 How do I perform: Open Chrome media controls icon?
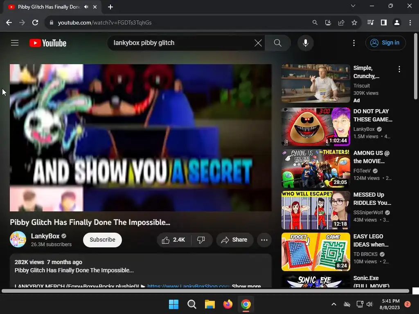[370, 23]
